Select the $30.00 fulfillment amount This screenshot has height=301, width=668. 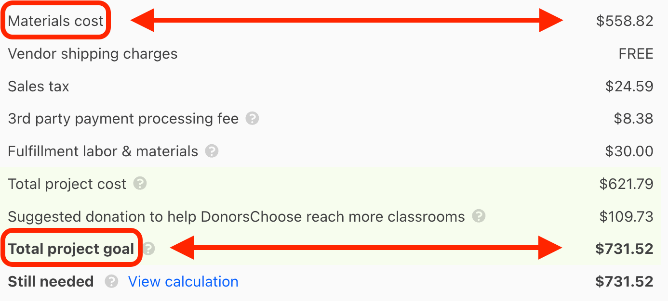[629, 151]
